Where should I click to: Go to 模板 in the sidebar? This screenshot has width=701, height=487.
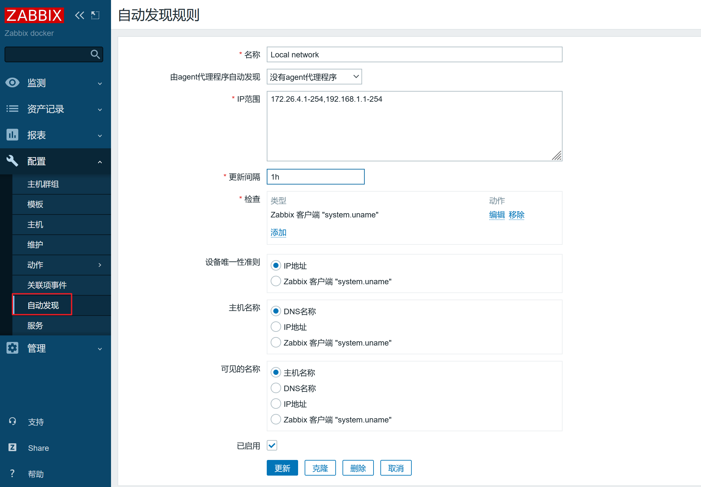tap(35, 204)
